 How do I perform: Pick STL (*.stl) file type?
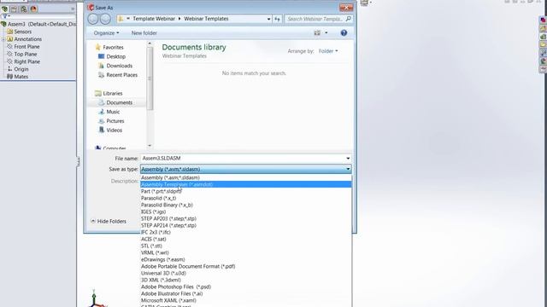pos(245,246)
